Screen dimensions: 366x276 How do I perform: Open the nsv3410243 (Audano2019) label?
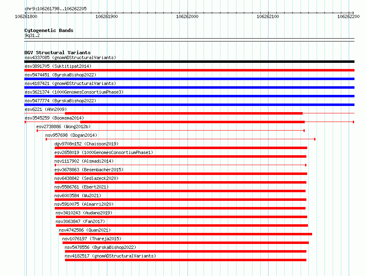pos(84,213)
